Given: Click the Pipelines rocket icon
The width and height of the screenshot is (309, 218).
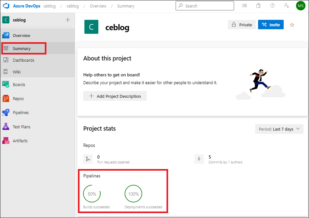Looking at the screenshot, I should (x=6, y=113).
